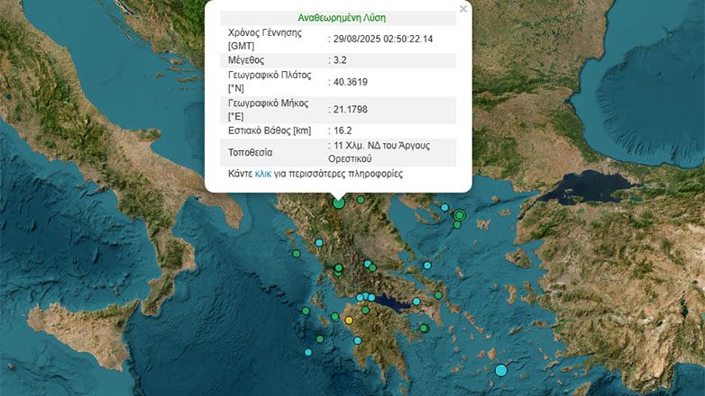Select the green marker in the sea west of Corfu

tap(297, 254)
